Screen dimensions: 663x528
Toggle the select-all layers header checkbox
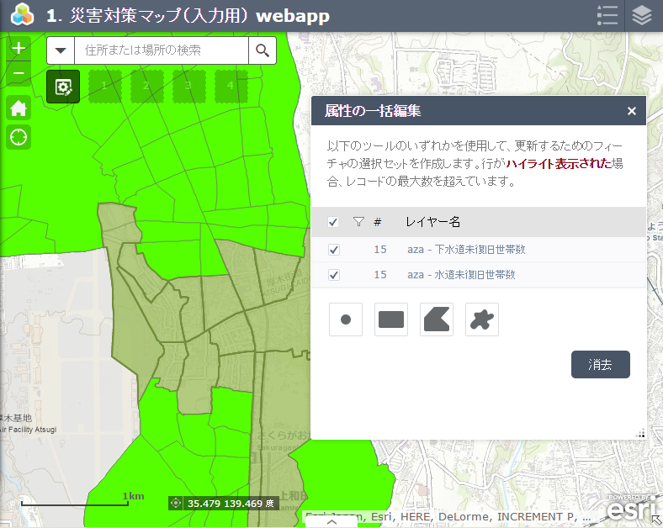(333, 222)
